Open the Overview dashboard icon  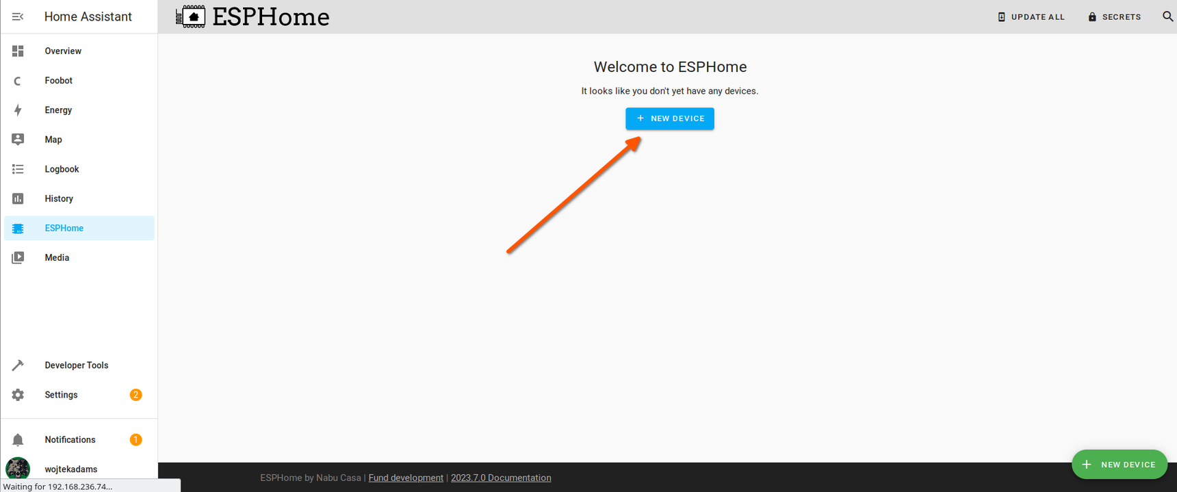pos(18,51)
